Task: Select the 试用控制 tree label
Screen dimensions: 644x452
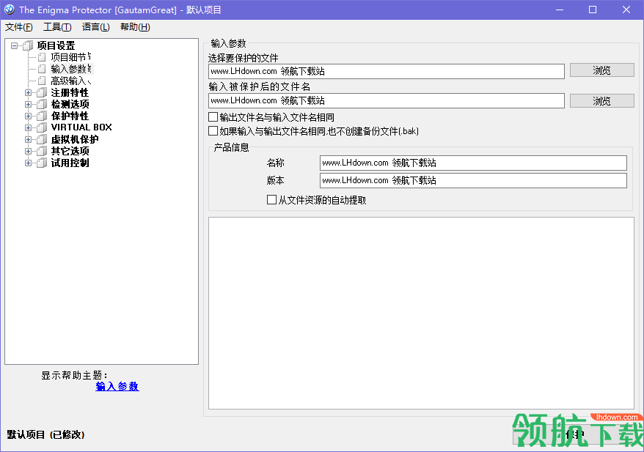Action: click(x=70, y=163)
